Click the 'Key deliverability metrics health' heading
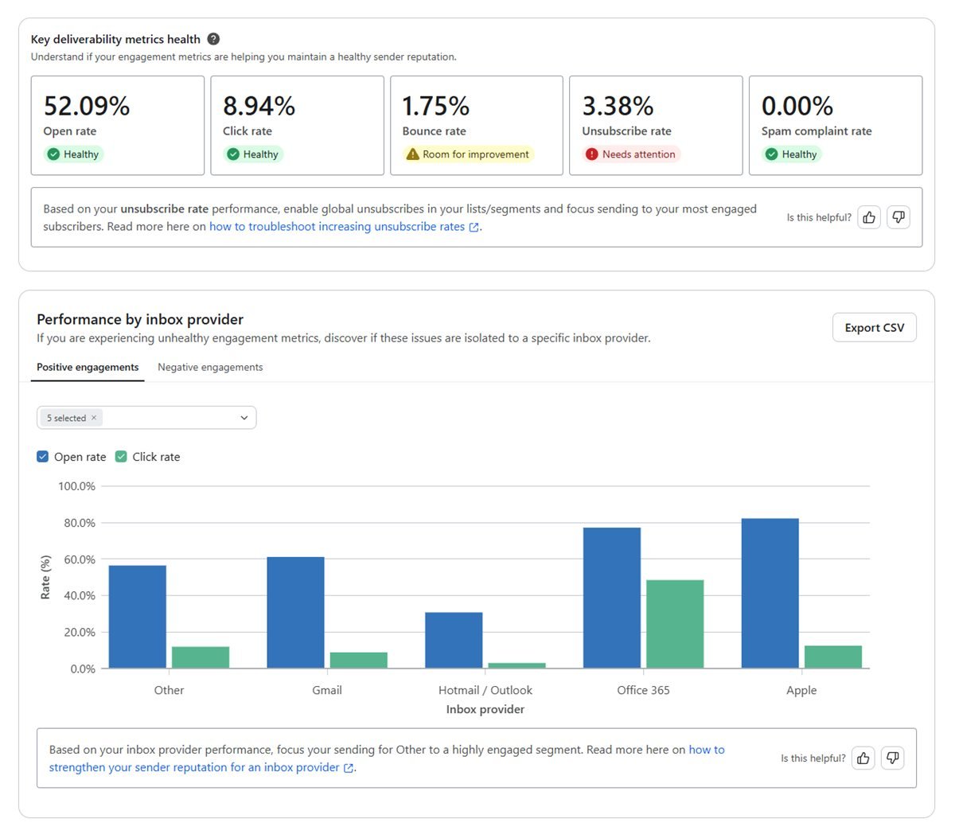Image resolution: width=955 pixels, height=838 pixels. click(115, 39)
